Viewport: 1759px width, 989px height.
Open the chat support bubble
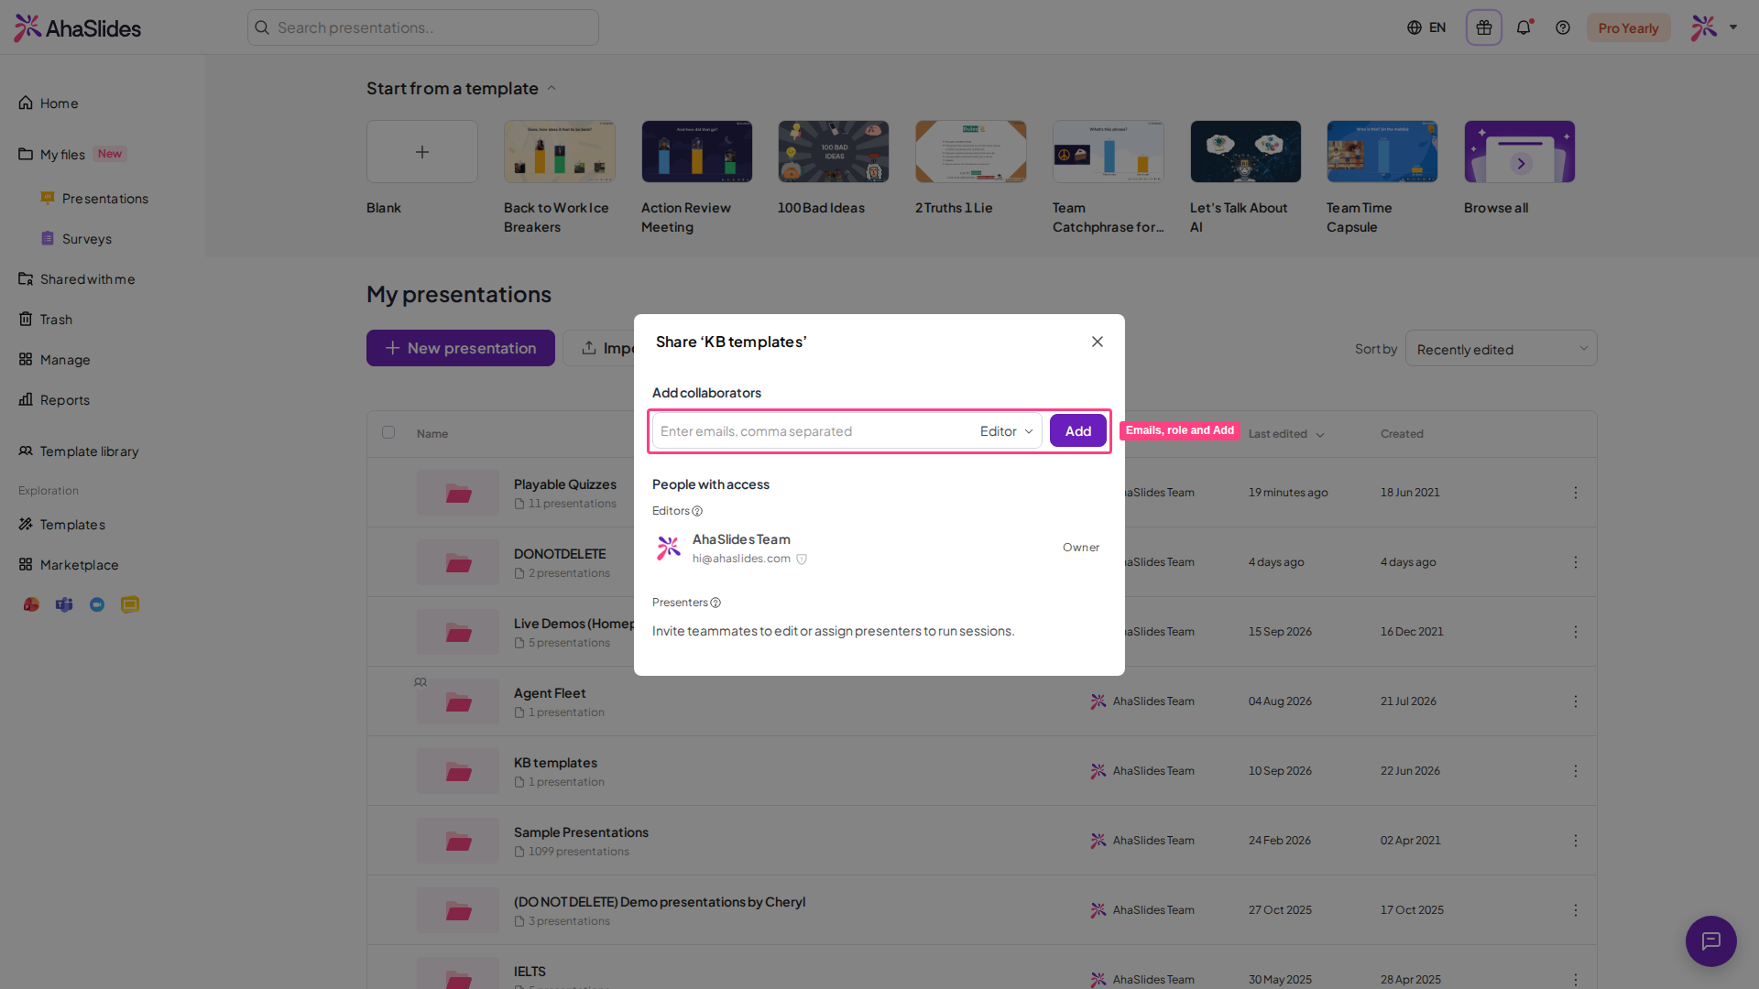(1710, 940)
